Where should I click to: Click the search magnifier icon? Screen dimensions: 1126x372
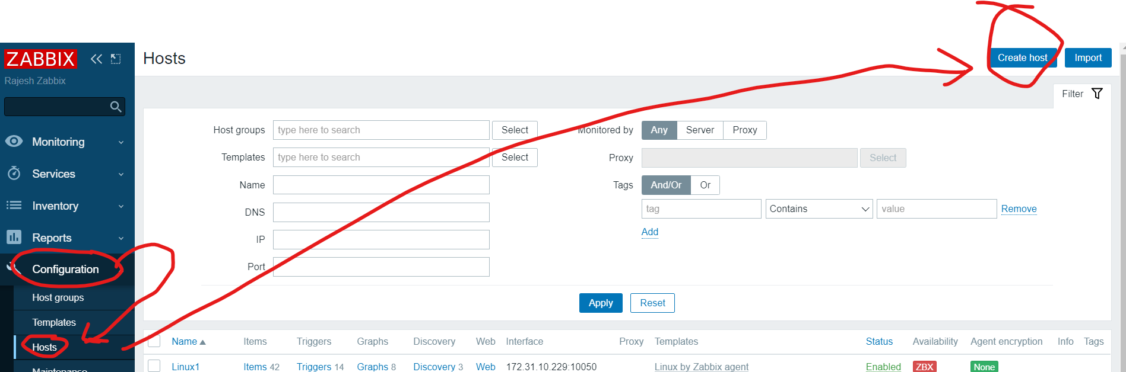tap(116, 107)
